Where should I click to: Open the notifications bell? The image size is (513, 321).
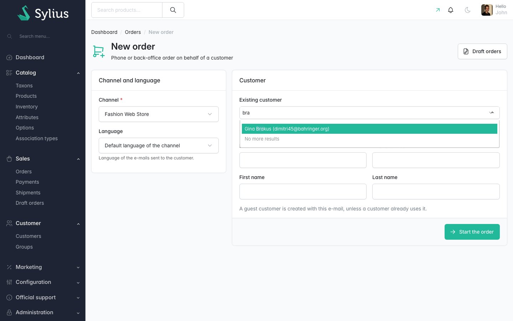(451, 10)
